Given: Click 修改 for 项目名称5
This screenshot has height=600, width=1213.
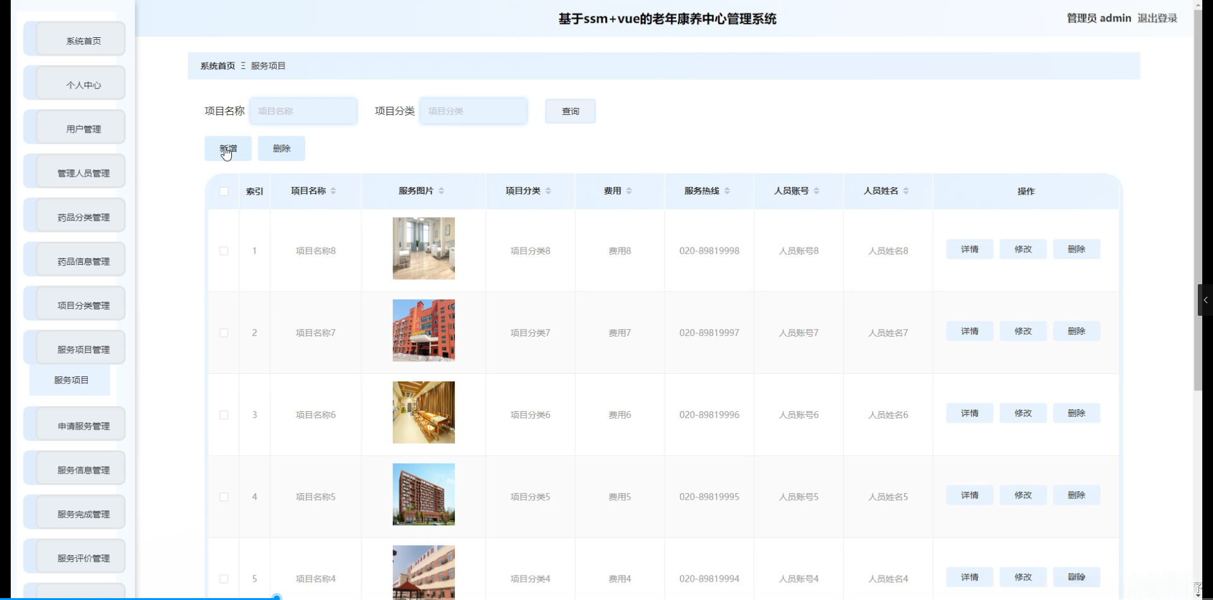Looking at the screenshot, I should 1023,495.
